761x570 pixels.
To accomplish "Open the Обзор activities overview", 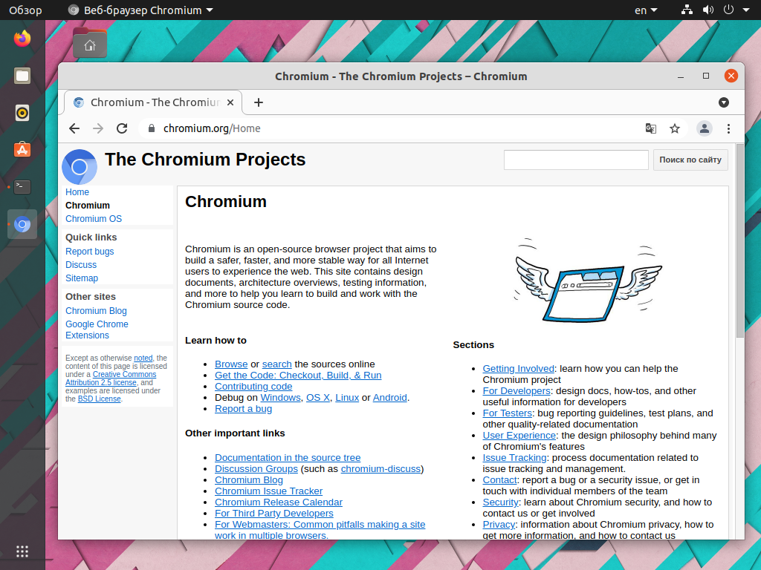I will pyautogui.click(x=25, y=10).
